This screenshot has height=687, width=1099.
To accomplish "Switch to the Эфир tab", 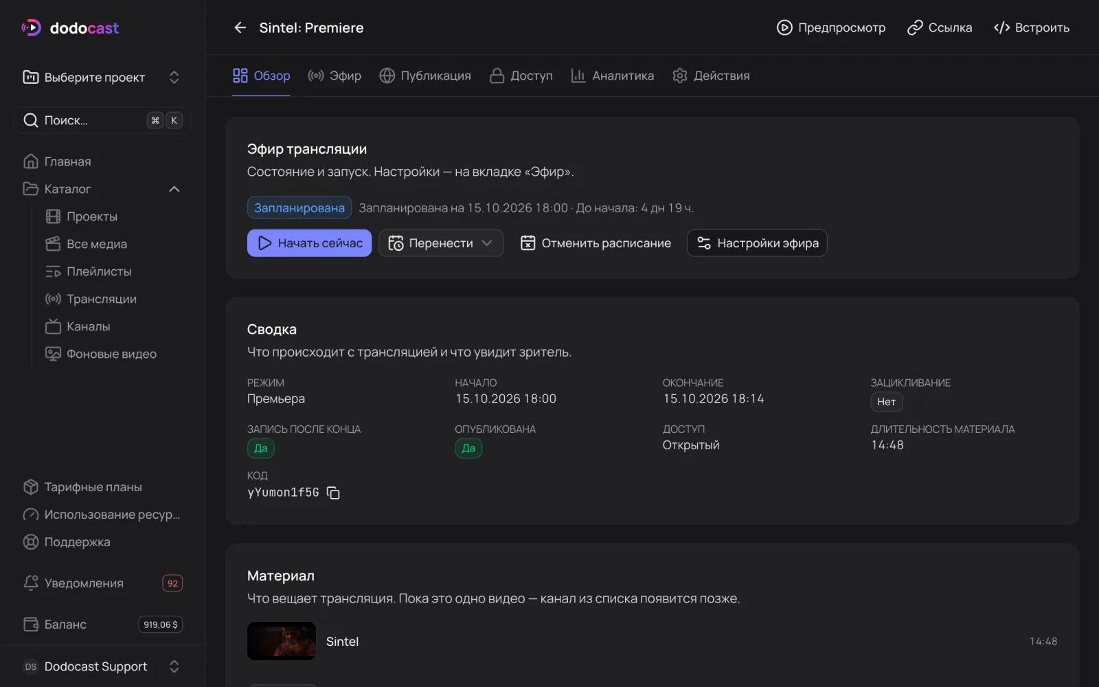I will pyautogui.click(x=335, y=76).
